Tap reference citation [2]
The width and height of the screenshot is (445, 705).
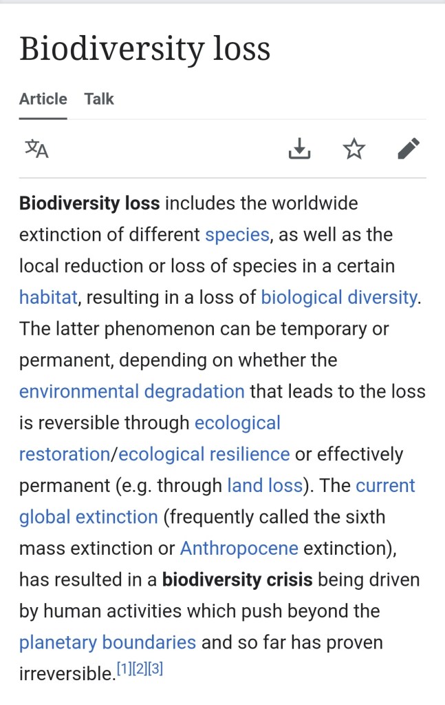[140, 668]
